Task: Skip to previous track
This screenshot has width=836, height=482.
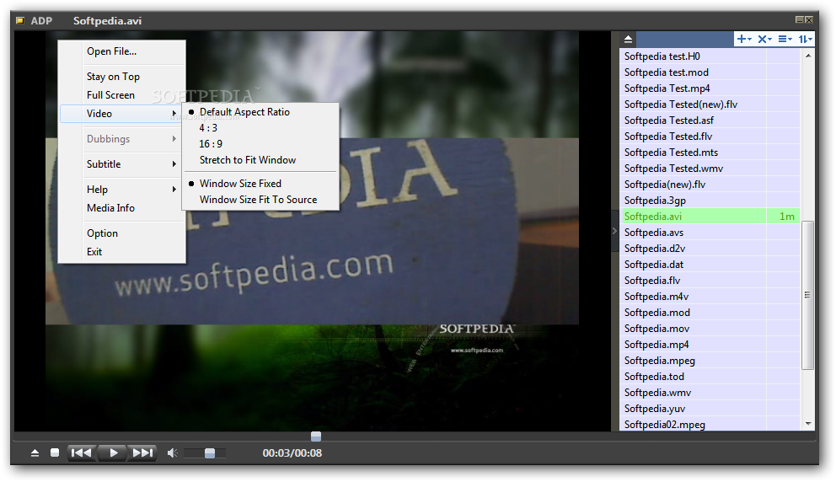Action: tap(82, 453)
